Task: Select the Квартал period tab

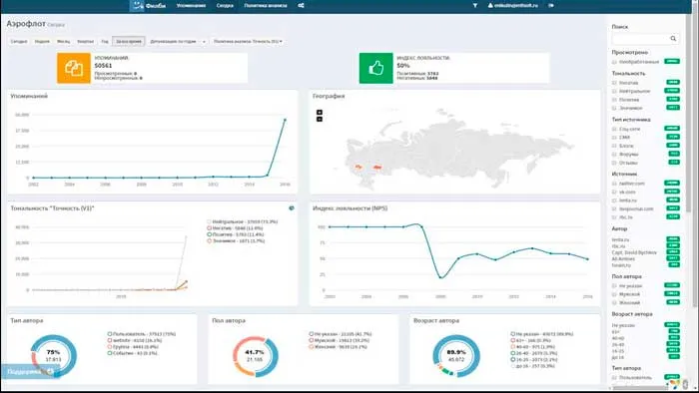Action: [x=85, y=41]
